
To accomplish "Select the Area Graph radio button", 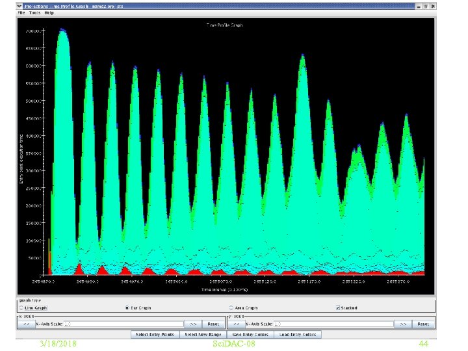I will 231,308.
